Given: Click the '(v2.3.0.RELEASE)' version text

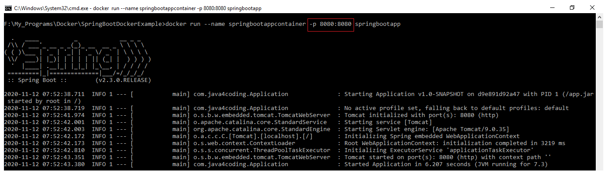Looking at the screenshot, I should click(x=123, y=80).
